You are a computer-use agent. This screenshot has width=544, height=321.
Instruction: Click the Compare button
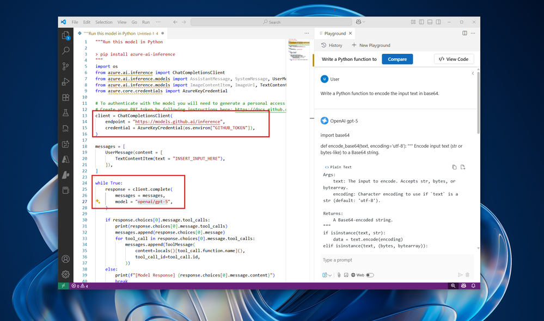coord(397,59)
